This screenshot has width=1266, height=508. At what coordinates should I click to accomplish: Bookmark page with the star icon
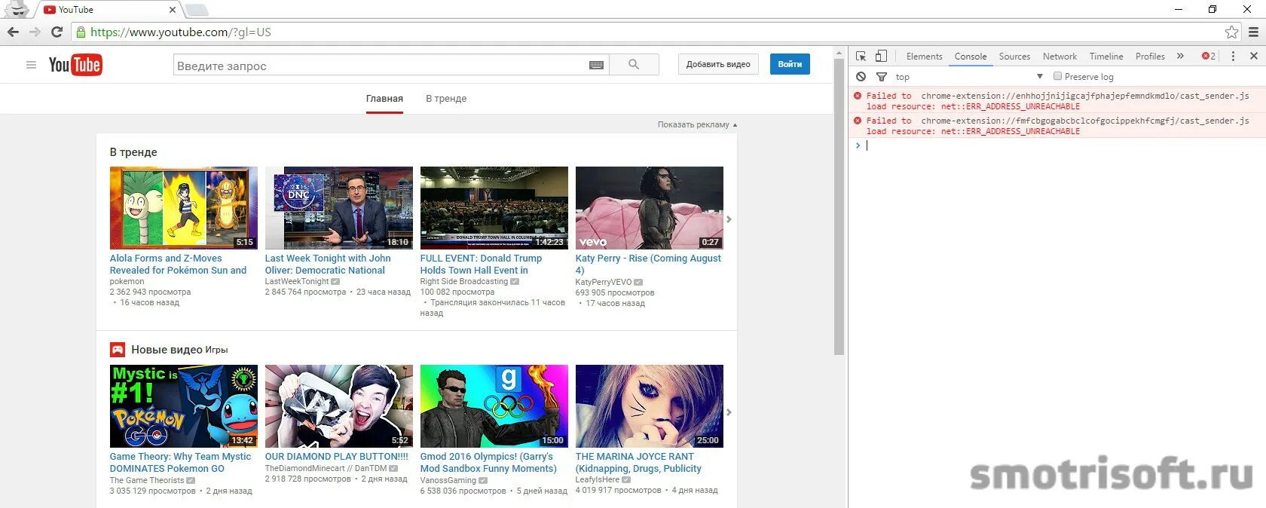pos(1231,32)
